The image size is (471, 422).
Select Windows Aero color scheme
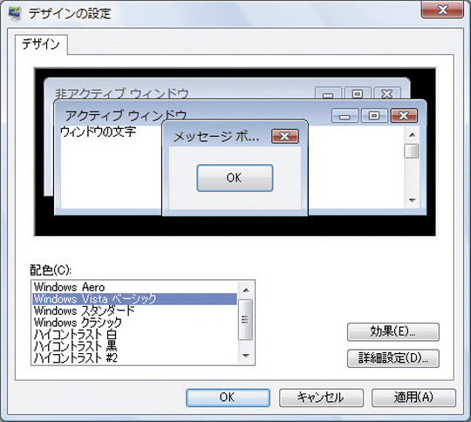(134, 287)
